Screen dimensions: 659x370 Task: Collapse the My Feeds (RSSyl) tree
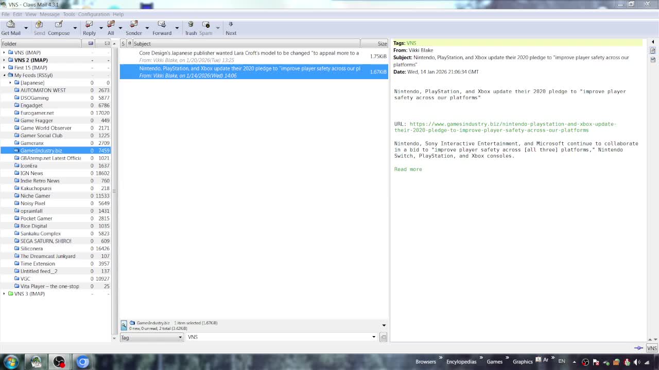click(4, 75)
